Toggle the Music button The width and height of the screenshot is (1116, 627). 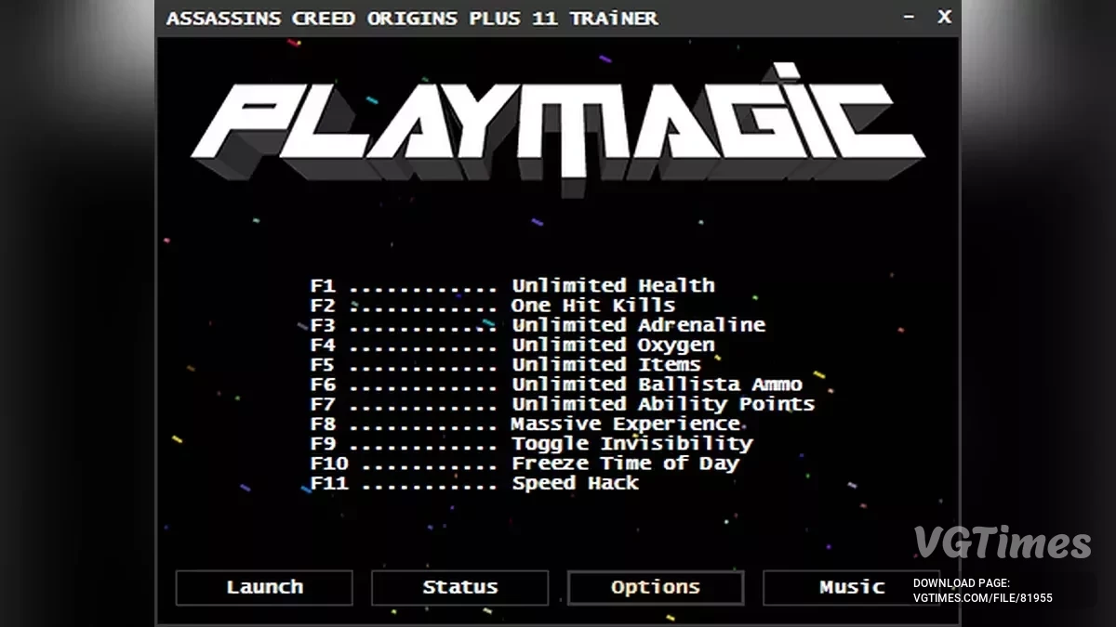(851, 587)
